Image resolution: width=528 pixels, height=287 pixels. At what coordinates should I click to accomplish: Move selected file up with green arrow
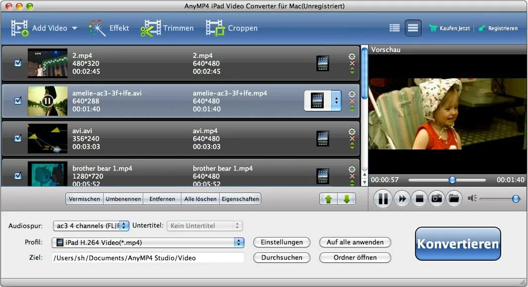(x=328, y=199)
